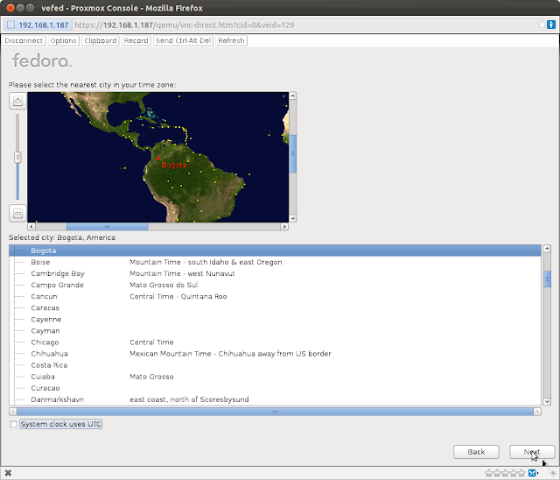Click the city list's horizontal scrollbar thumb
The image size is (560, 480).
(x=275, y=412)
